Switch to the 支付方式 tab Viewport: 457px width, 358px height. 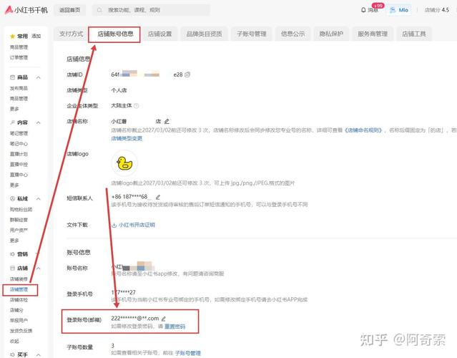click(x=71, y=34)
